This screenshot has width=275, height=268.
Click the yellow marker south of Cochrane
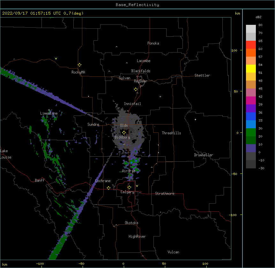pyautogui.click(x=108, y=188)
